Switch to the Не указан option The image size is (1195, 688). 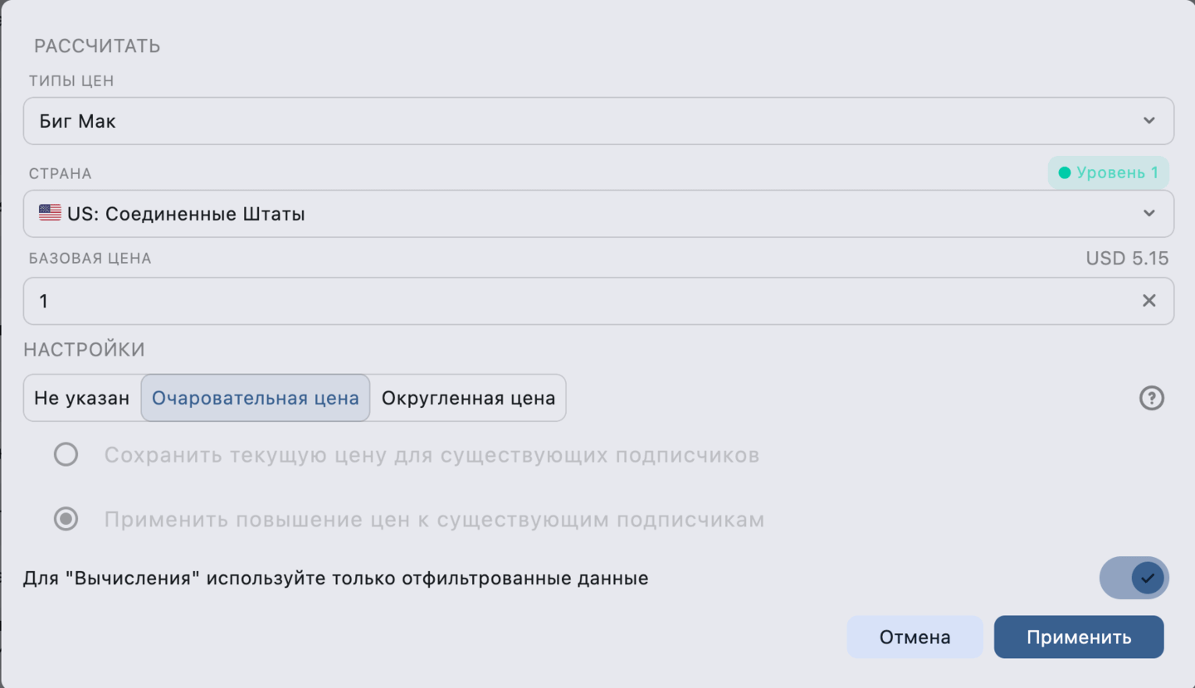(x=82, y=398)
